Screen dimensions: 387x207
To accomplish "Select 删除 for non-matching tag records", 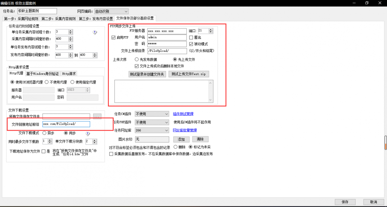I will point(176,147).
